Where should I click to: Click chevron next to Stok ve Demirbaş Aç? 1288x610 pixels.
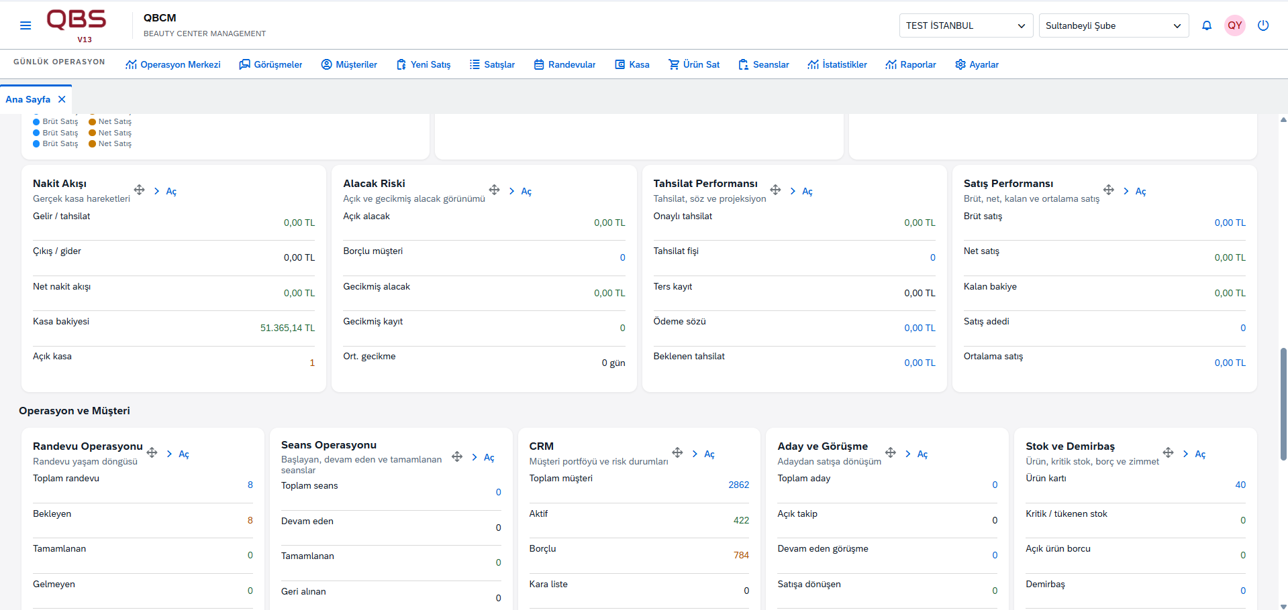tap(1186, 454)
